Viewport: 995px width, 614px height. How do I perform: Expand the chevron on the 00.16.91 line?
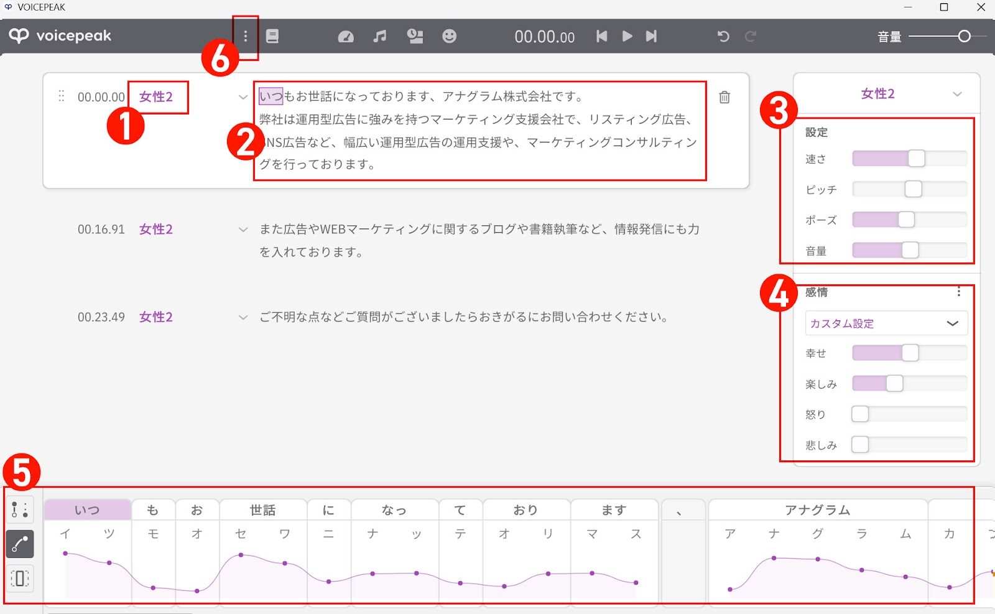[243, 230]
